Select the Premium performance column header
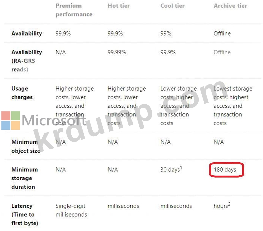 (x=74, y=10)
